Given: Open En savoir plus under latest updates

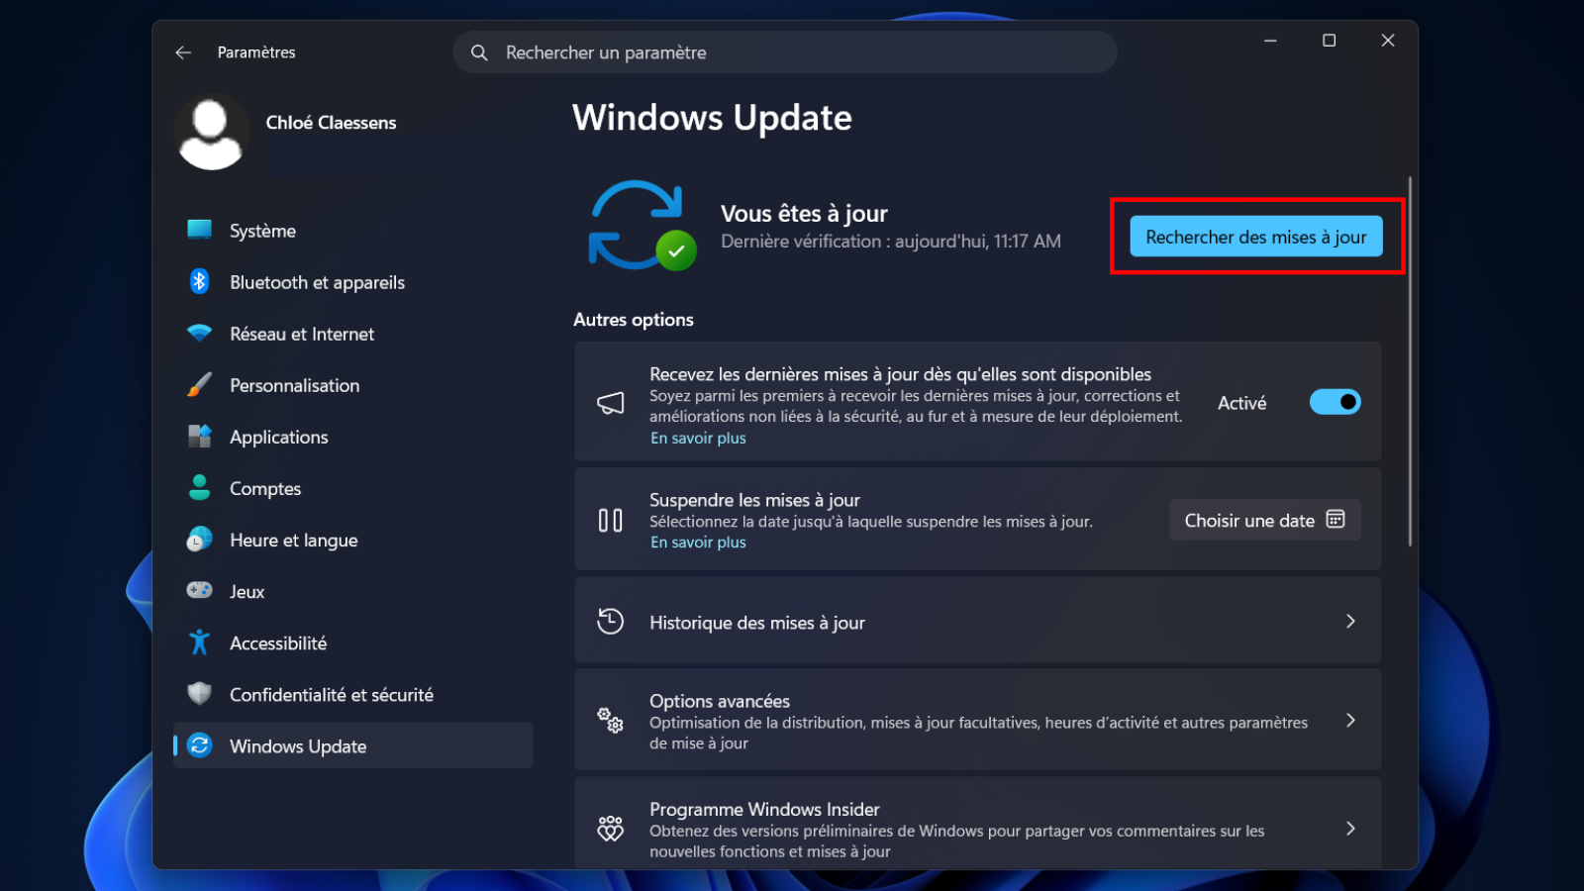Looking at the screenshot, I should pyautogui.click(x=698, y=438).
